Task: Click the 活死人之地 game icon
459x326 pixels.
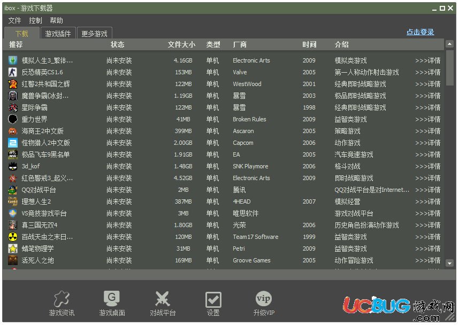Action: (x=13, y=260)
